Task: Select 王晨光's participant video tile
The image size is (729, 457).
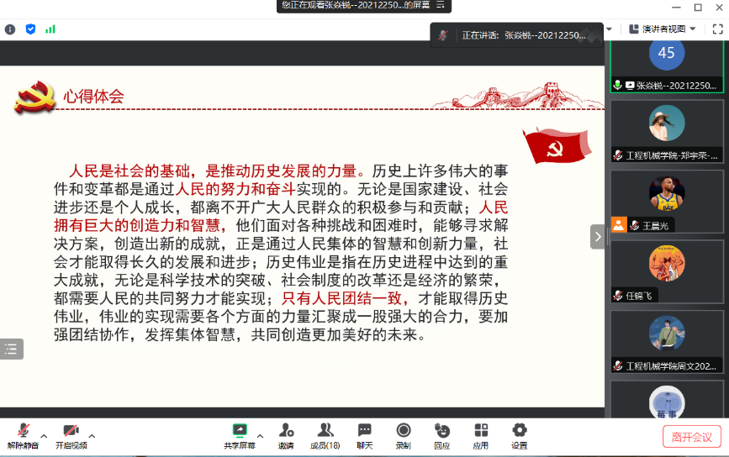Action: coord(666,202)
